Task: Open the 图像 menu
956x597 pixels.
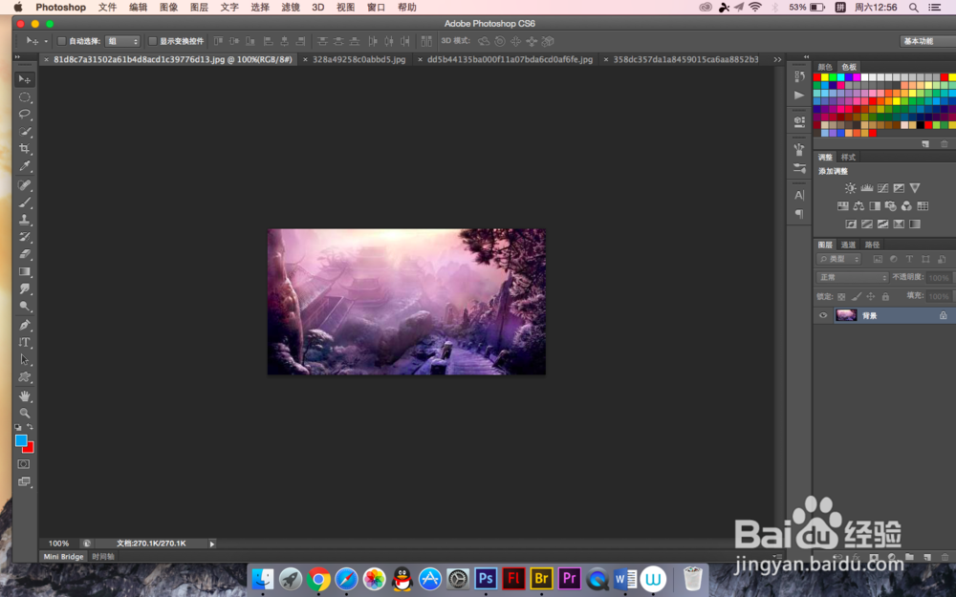Action: tap(168, 8)
